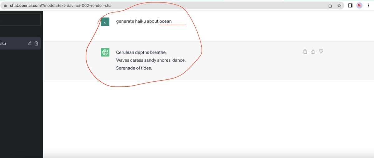Click the lock icon in address bar
Screen dimensions: 374x158
6,6
